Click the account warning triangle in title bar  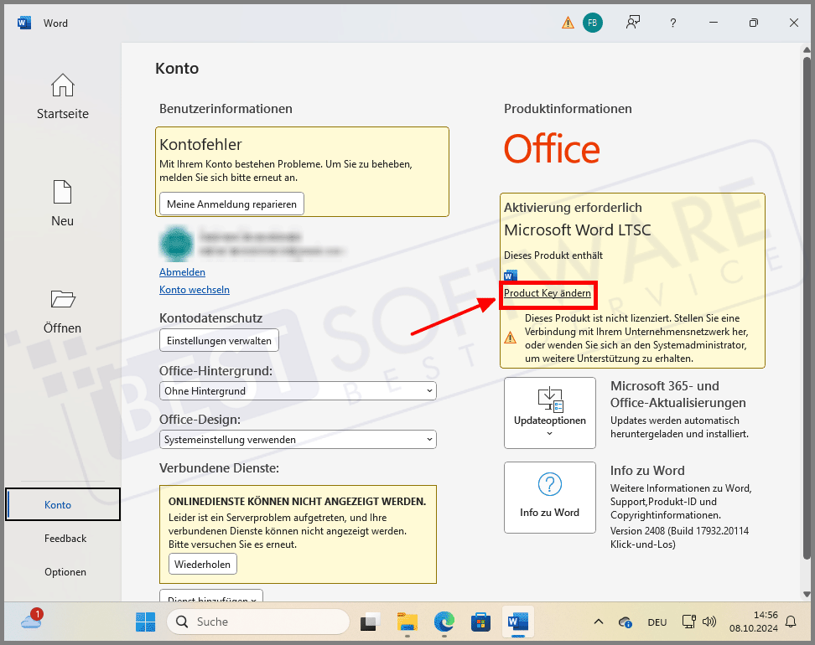568,23
